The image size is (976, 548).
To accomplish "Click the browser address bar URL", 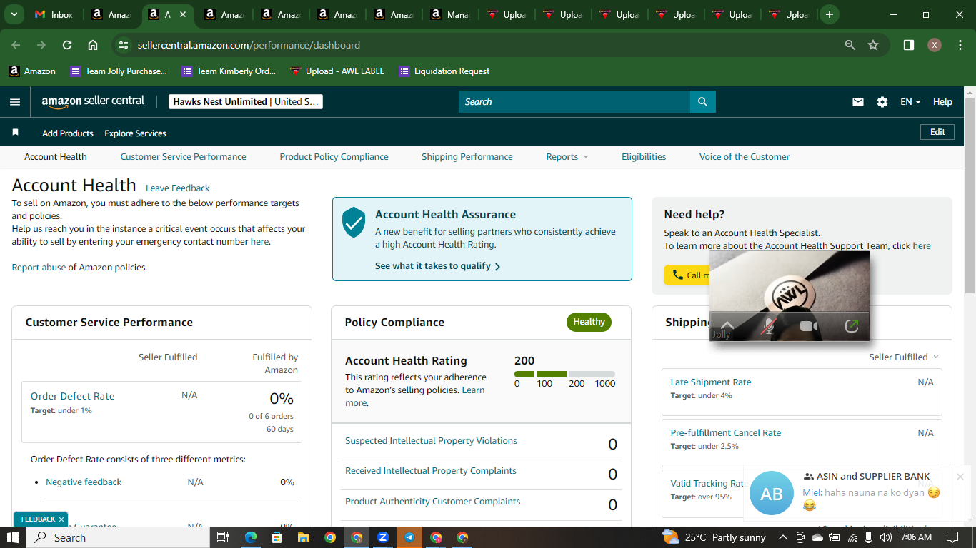I will tap(249, 45).
